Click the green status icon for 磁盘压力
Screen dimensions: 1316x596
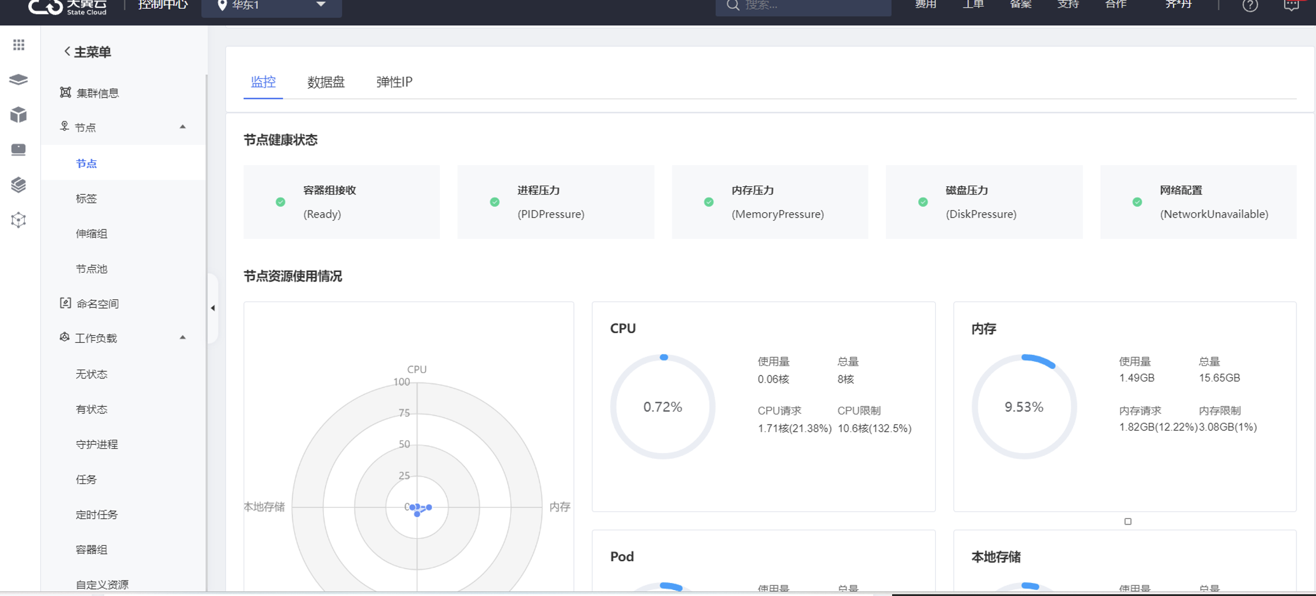pos(923,202)
